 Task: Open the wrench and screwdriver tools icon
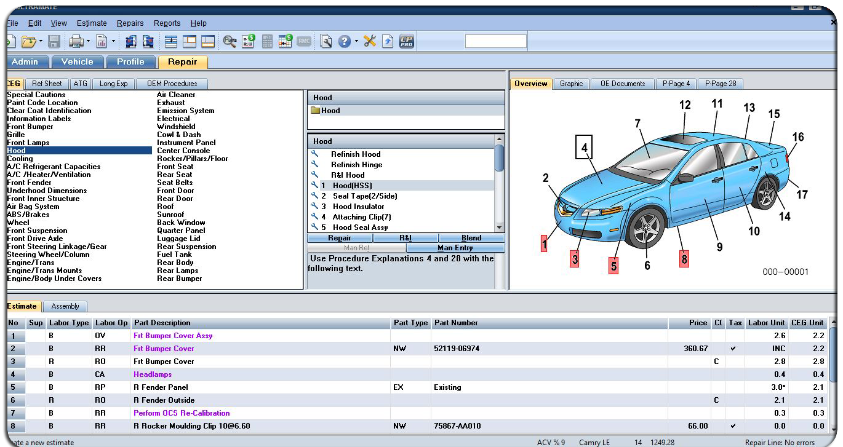(x=370, y=41)
